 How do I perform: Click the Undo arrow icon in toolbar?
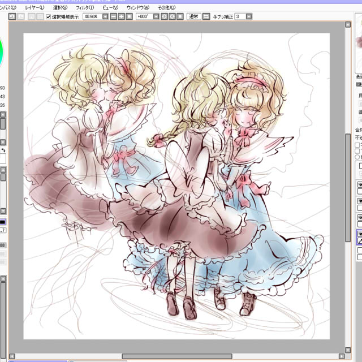(x=12, y=16)
